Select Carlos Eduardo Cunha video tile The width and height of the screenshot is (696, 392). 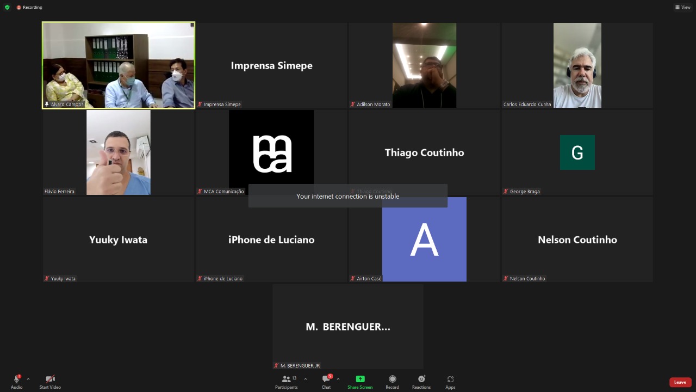click(x=577, y=65)
